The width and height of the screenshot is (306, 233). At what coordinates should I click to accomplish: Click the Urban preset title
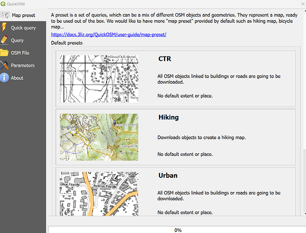168,175
